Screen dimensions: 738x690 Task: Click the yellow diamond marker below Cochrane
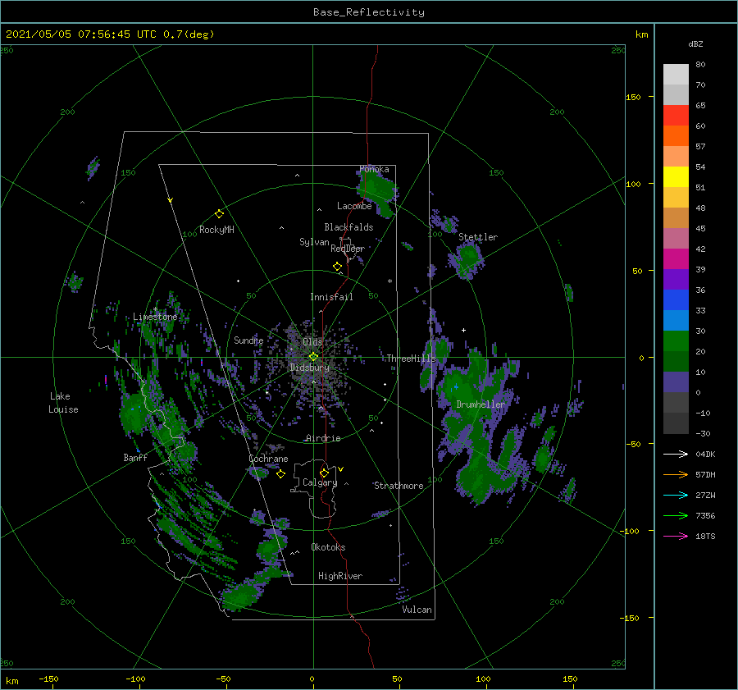pos(280,473)
